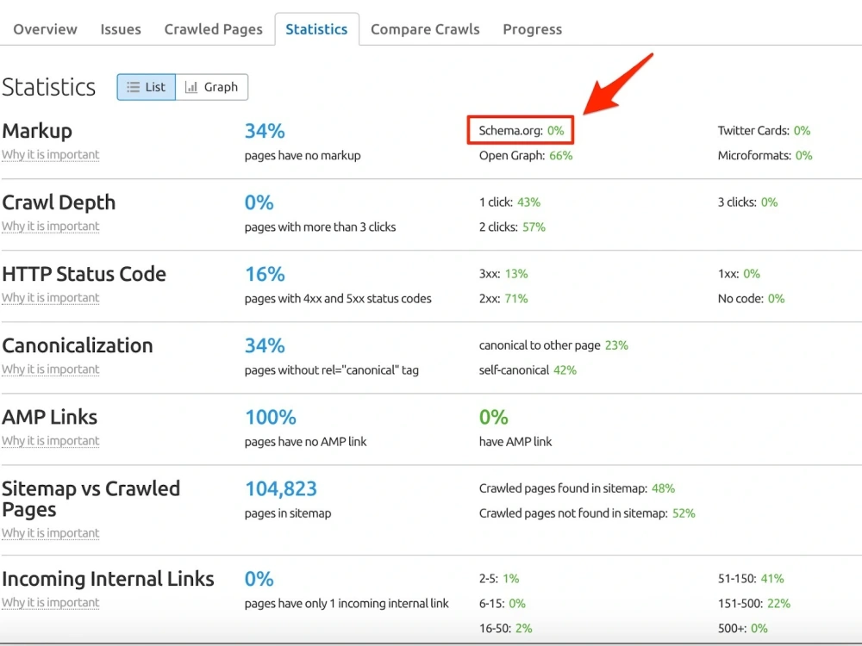The width and height of the screenshot is (862, 646).
Task: Click the 100% pages have no AMP link value
Action: [271, 417]
